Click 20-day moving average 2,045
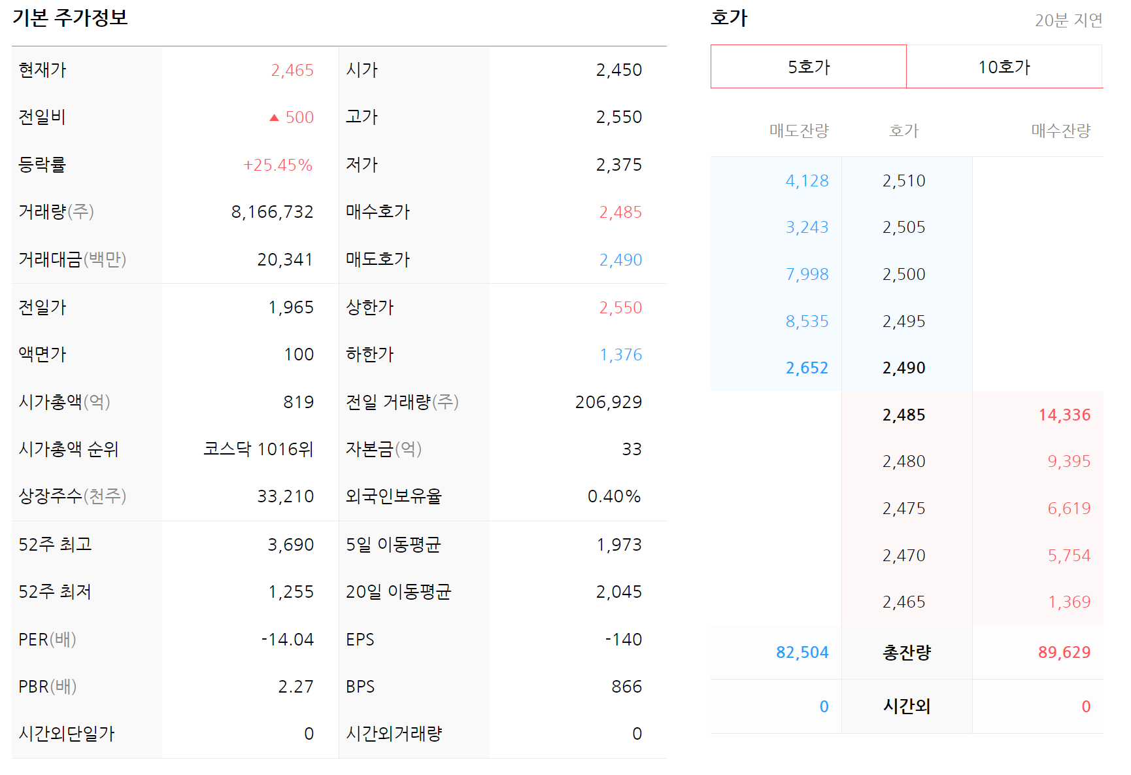 (x=619, y=592)
